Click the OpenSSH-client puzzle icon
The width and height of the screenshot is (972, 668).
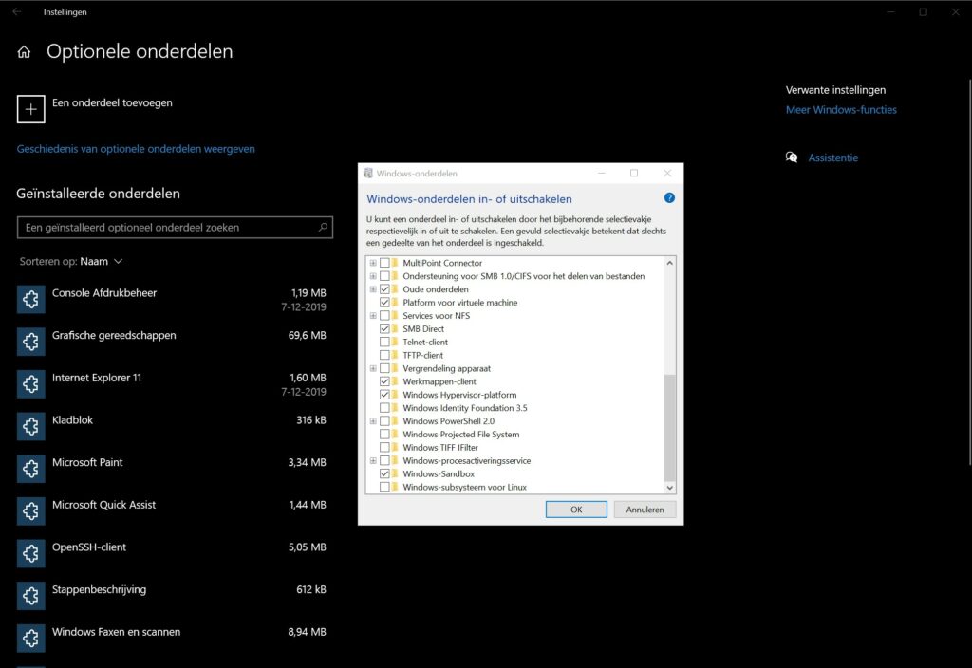[31, 553]
